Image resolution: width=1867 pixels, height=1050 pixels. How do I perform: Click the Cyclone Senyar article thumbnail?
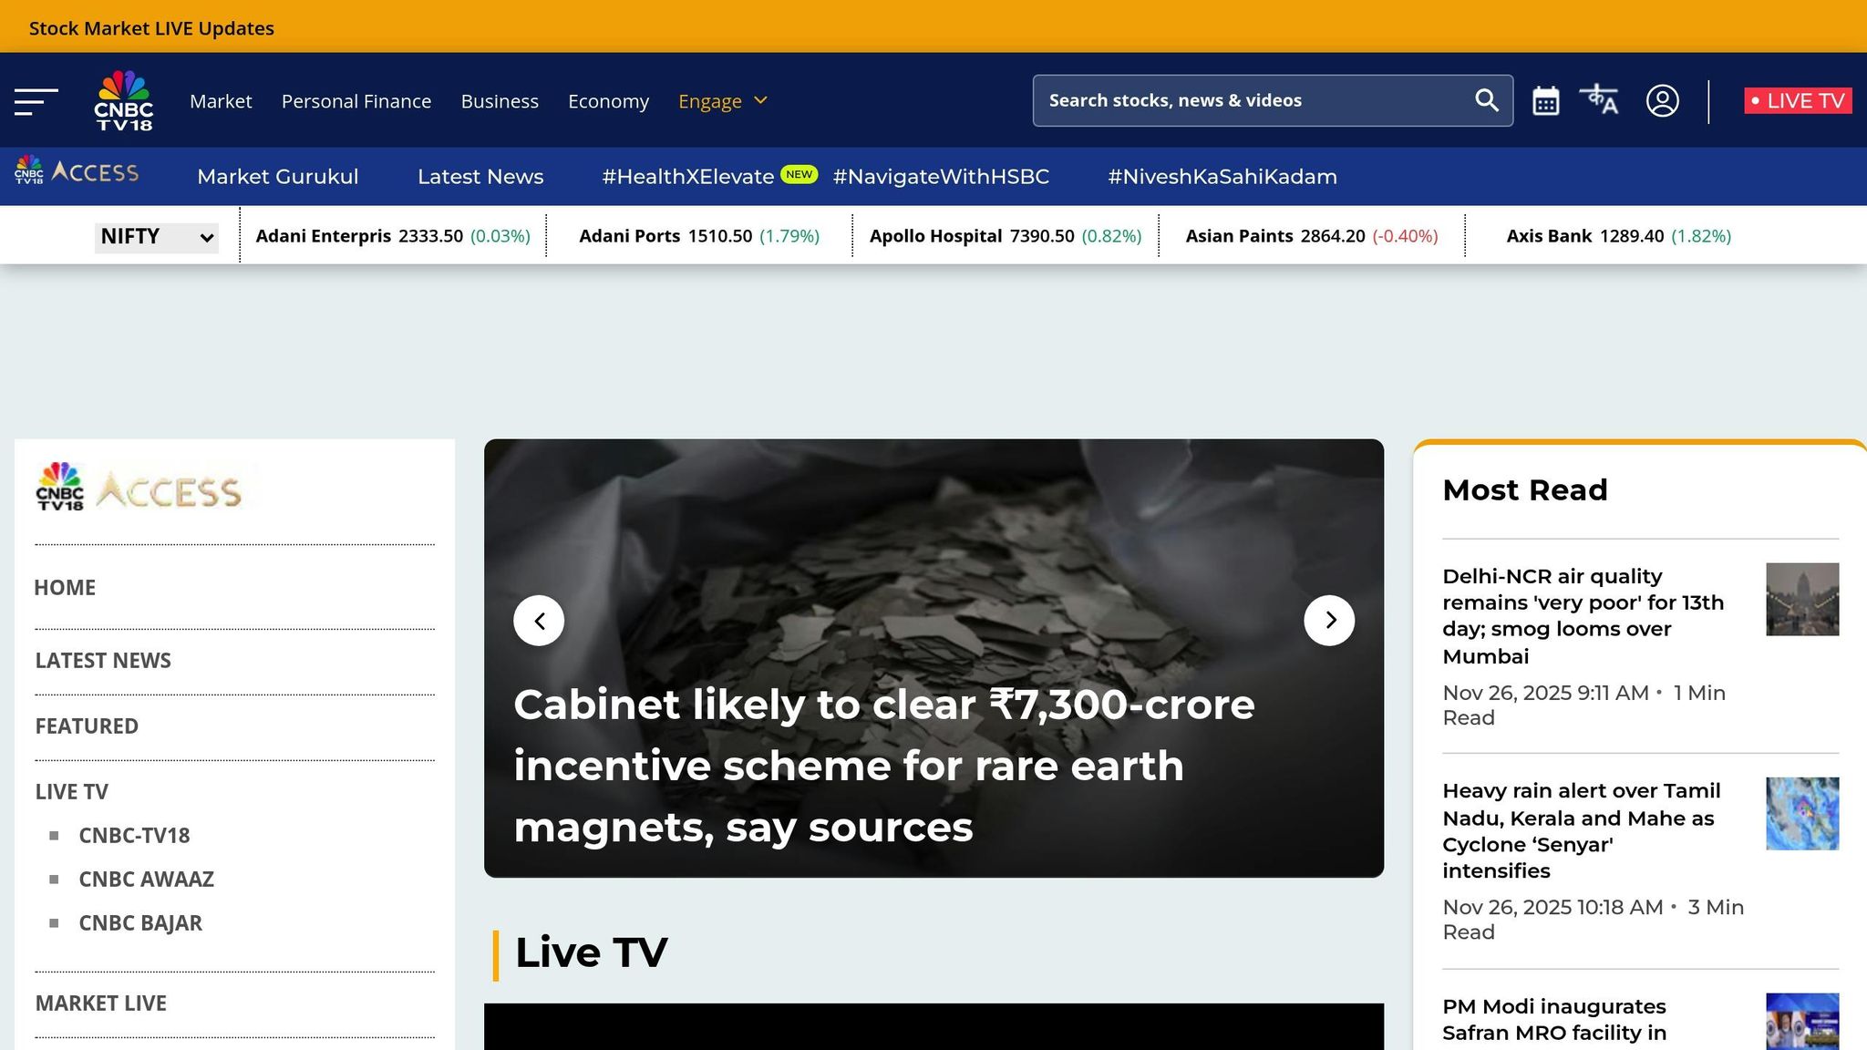(x=1801, y=814)
